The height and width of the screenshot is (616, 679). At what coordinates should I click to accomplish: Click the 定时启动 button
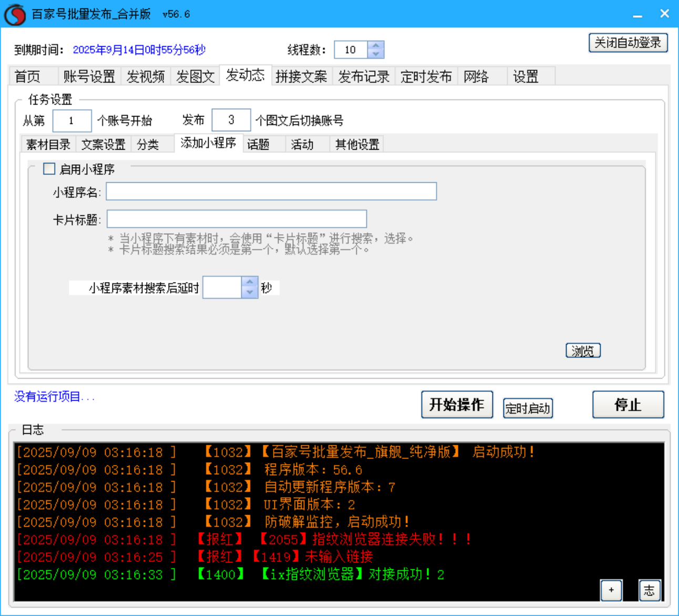528,408
